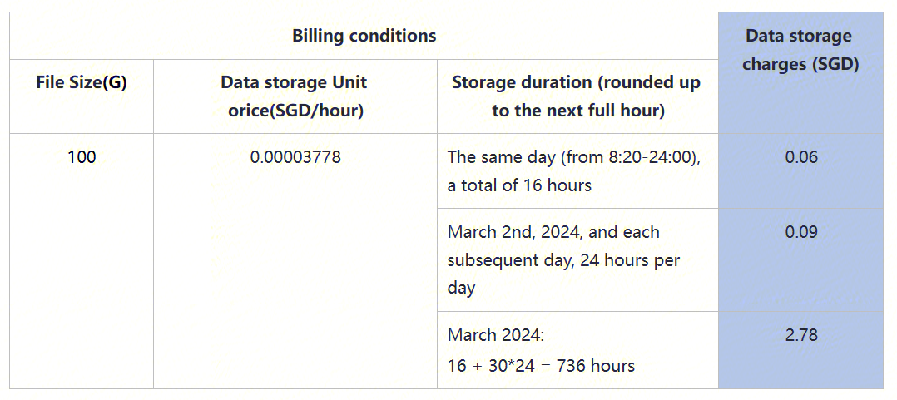Select the "Data storage charges (SGD)" column header
The height and width of the screenshot is (400, 897).
pos(800,50)
